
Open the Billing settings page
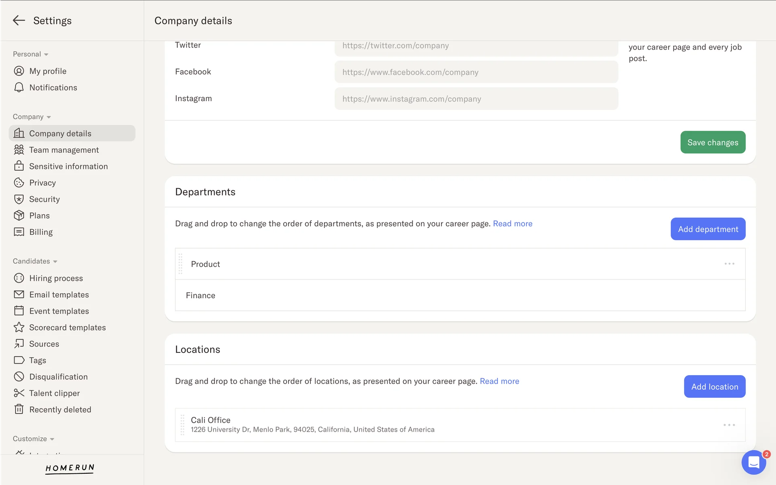click(41, 232)
